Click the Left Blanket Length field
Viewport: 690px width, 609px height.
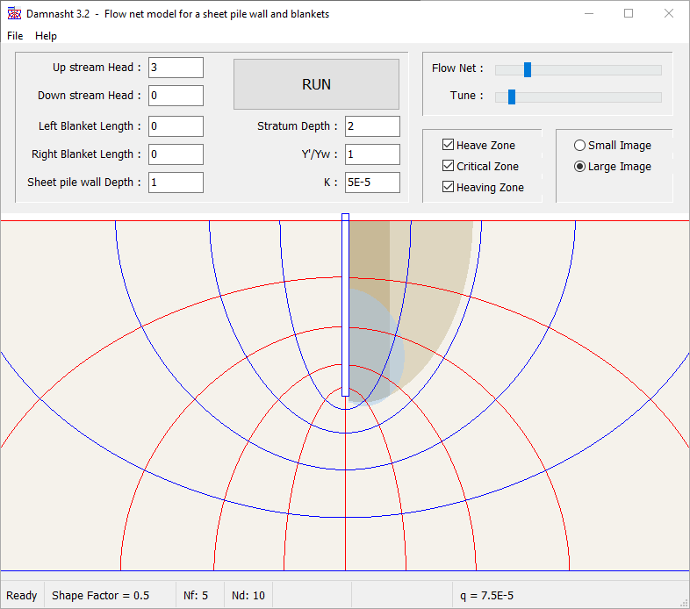pyautogui.click(x=176, y=126)
